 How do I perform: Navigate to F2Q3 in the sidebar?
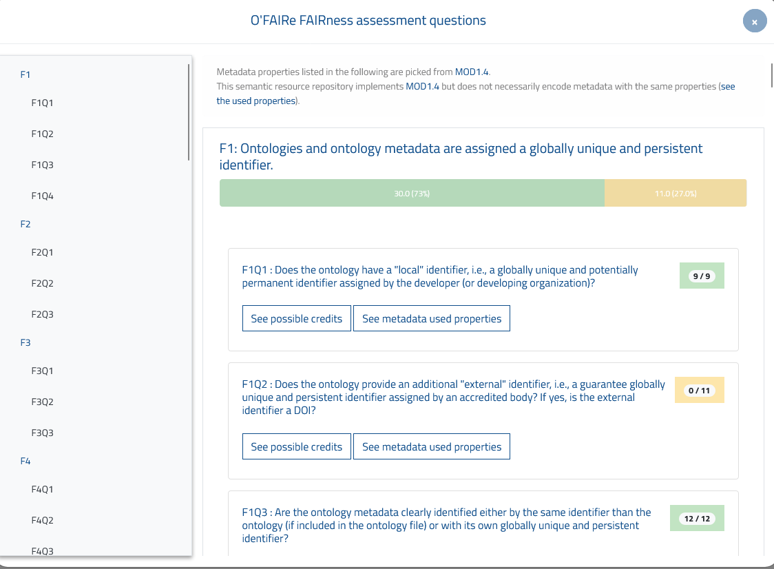pos(42,315)
